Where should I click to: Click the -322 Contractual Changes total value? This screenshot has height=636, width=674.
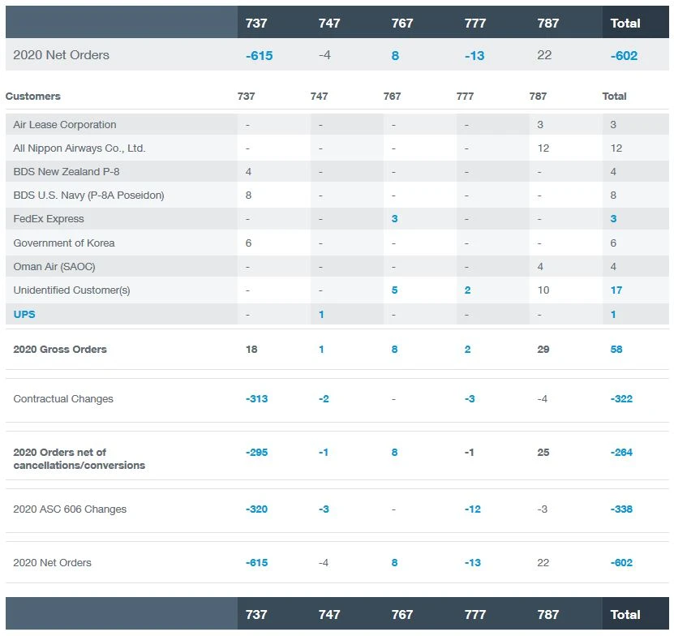[x=621, y=399]
